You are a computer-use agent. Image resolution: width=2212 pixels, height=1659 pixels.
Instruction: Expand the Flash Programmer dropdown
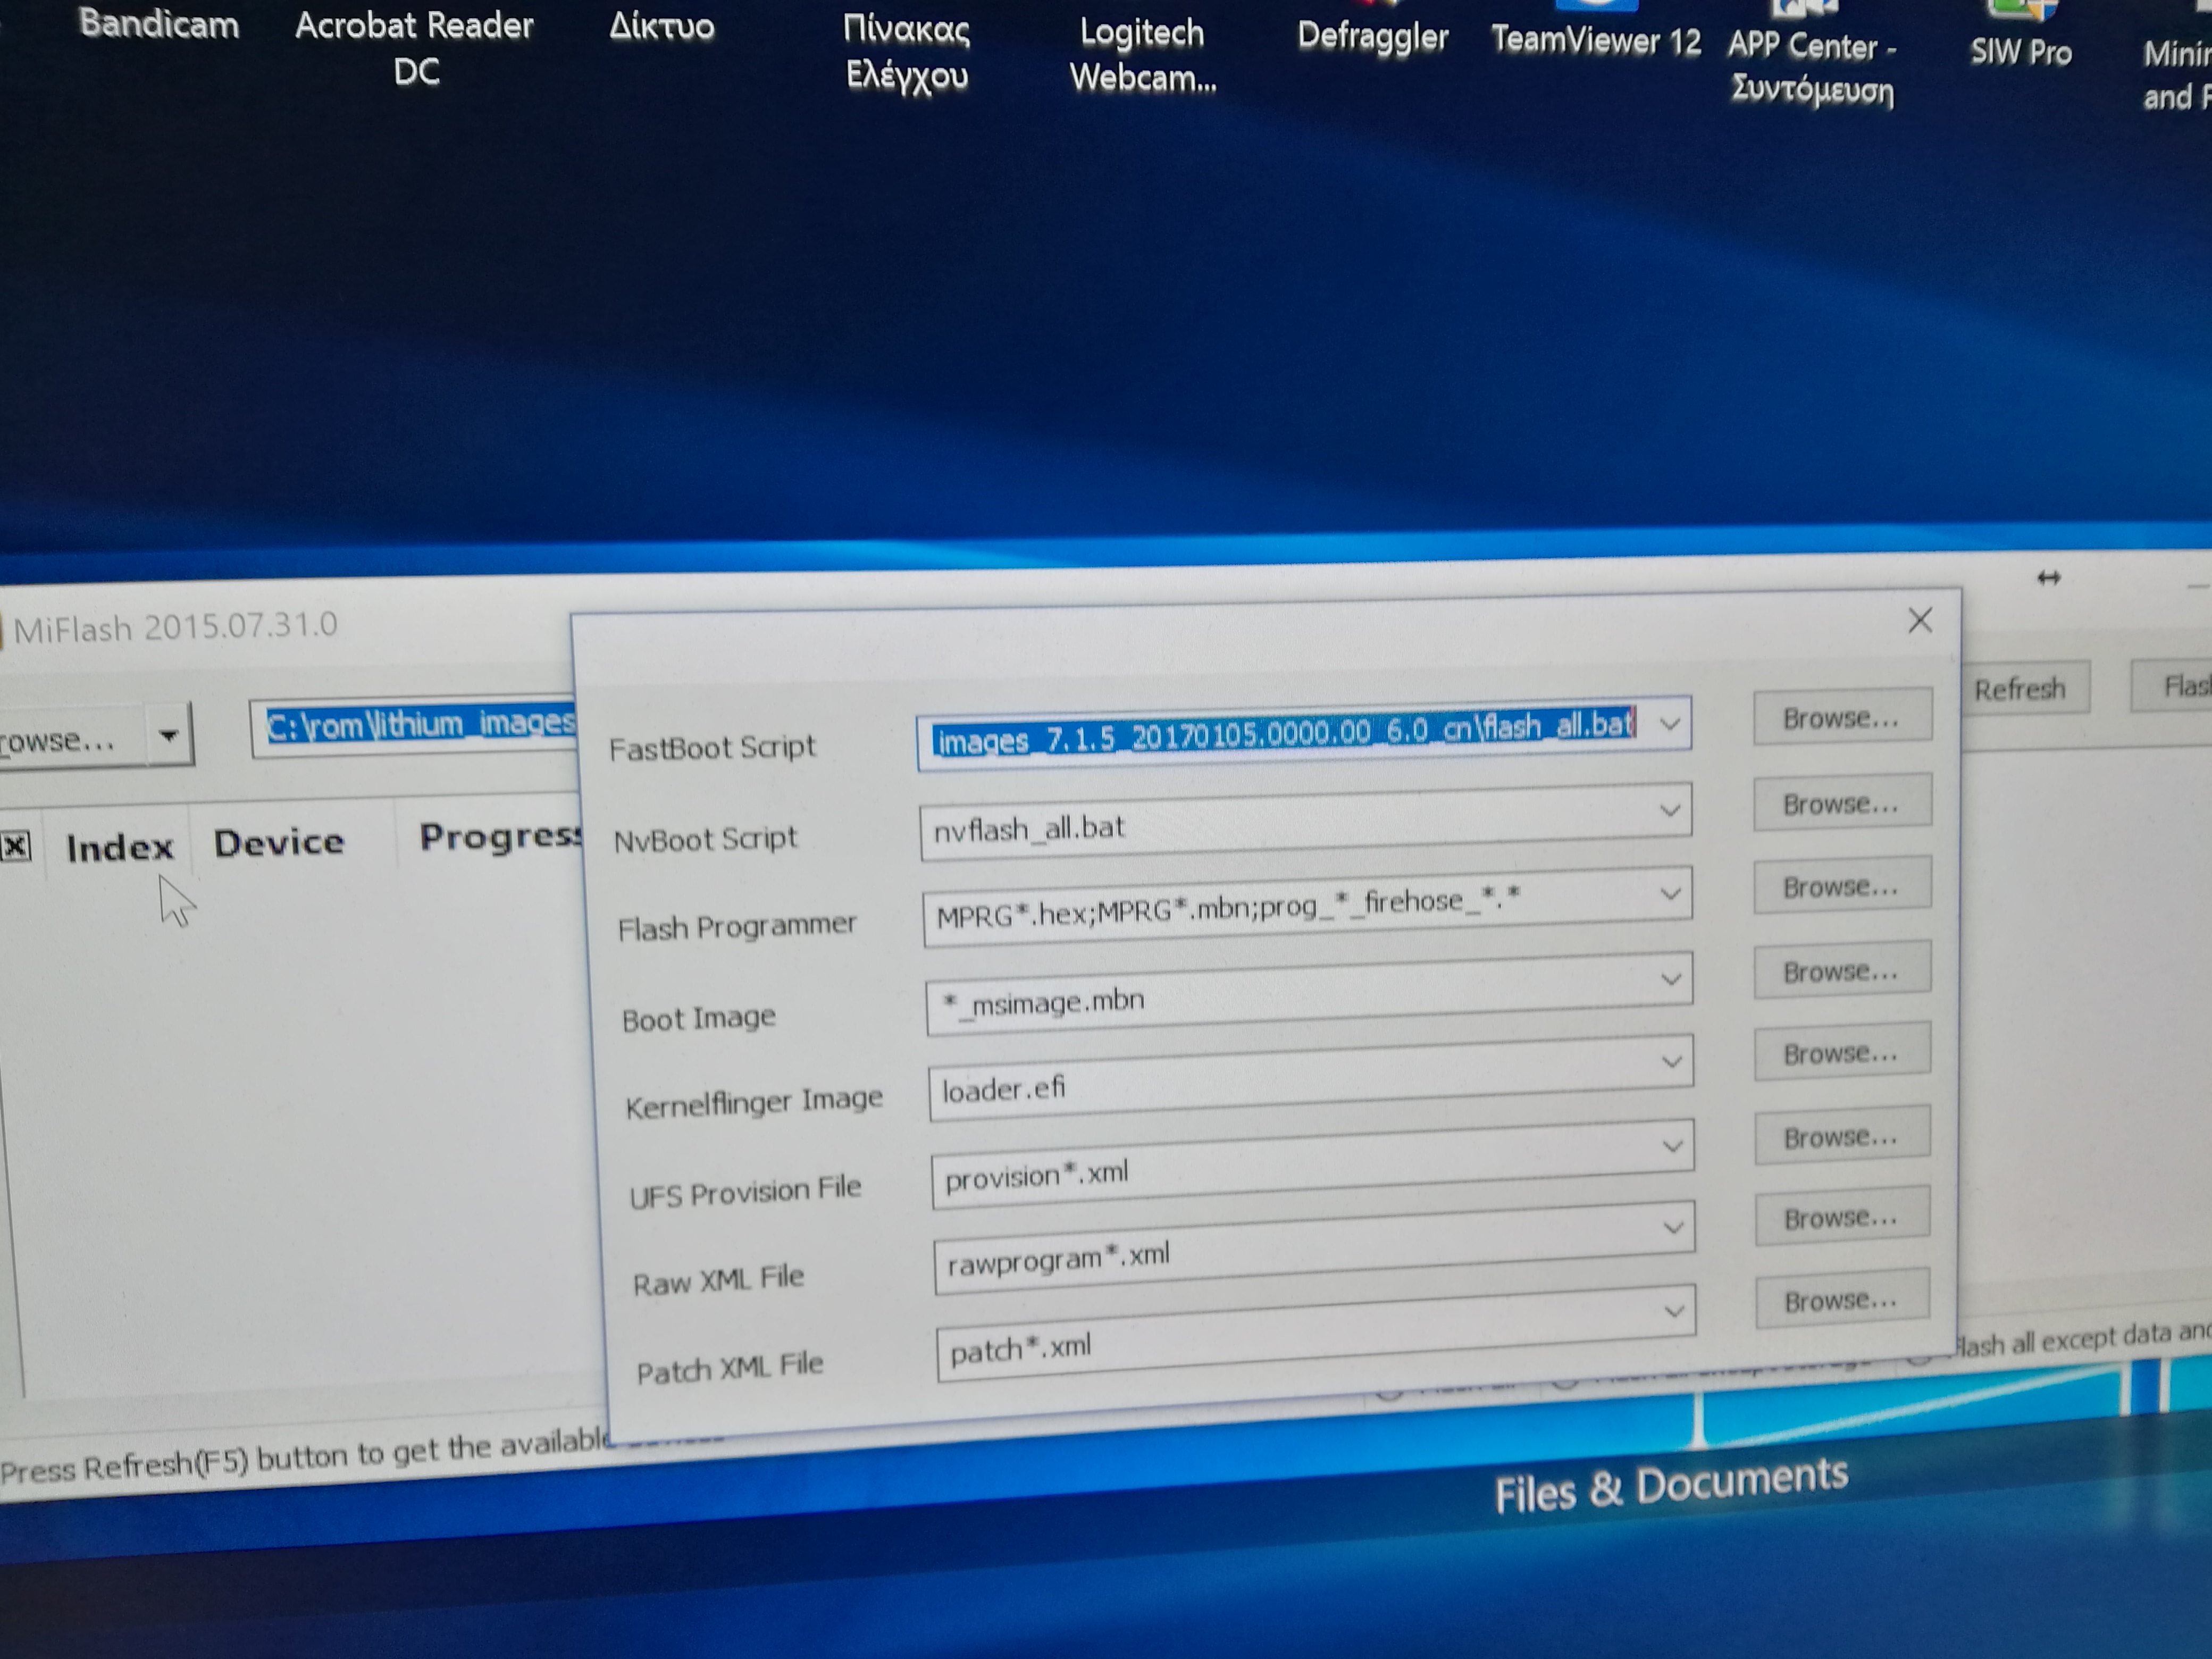coord(1670,893)
